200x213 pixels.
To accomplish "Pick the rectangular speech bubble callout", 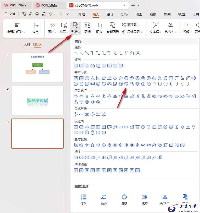I will pyautogui.click(x=76, y=158).
